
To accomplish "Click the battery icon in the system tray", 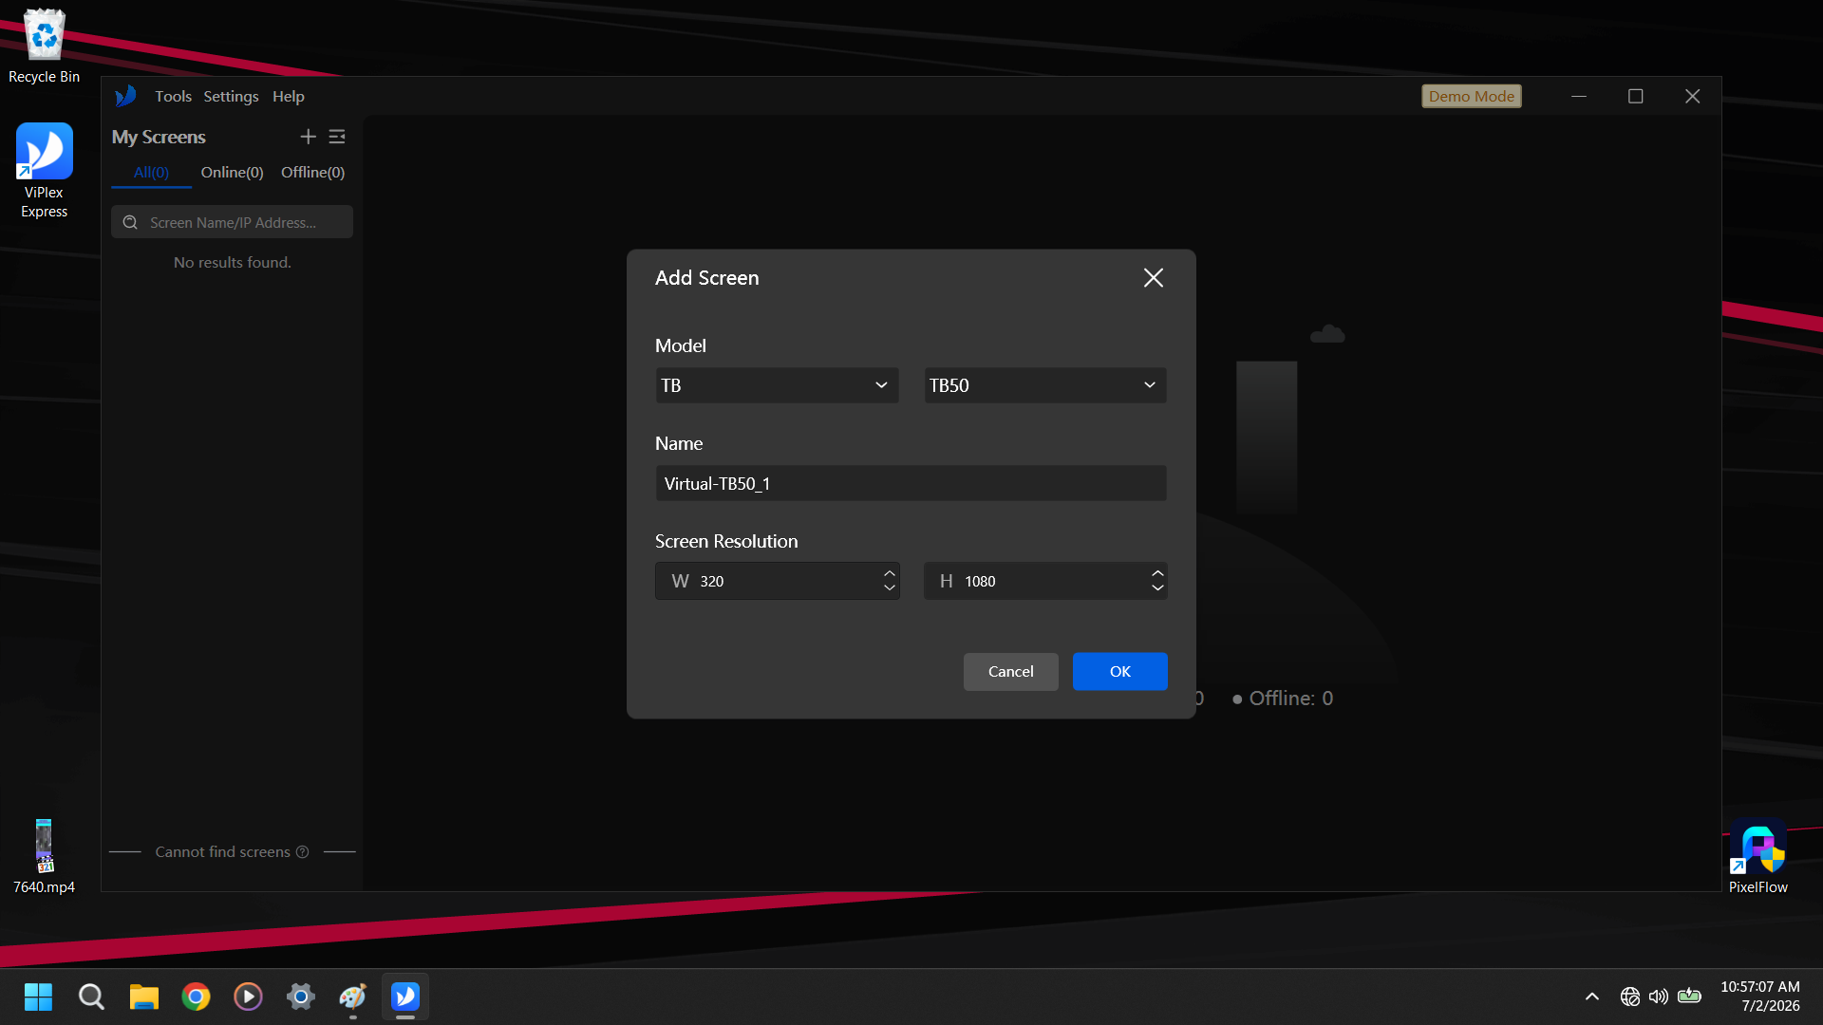I will [1689, 997].
